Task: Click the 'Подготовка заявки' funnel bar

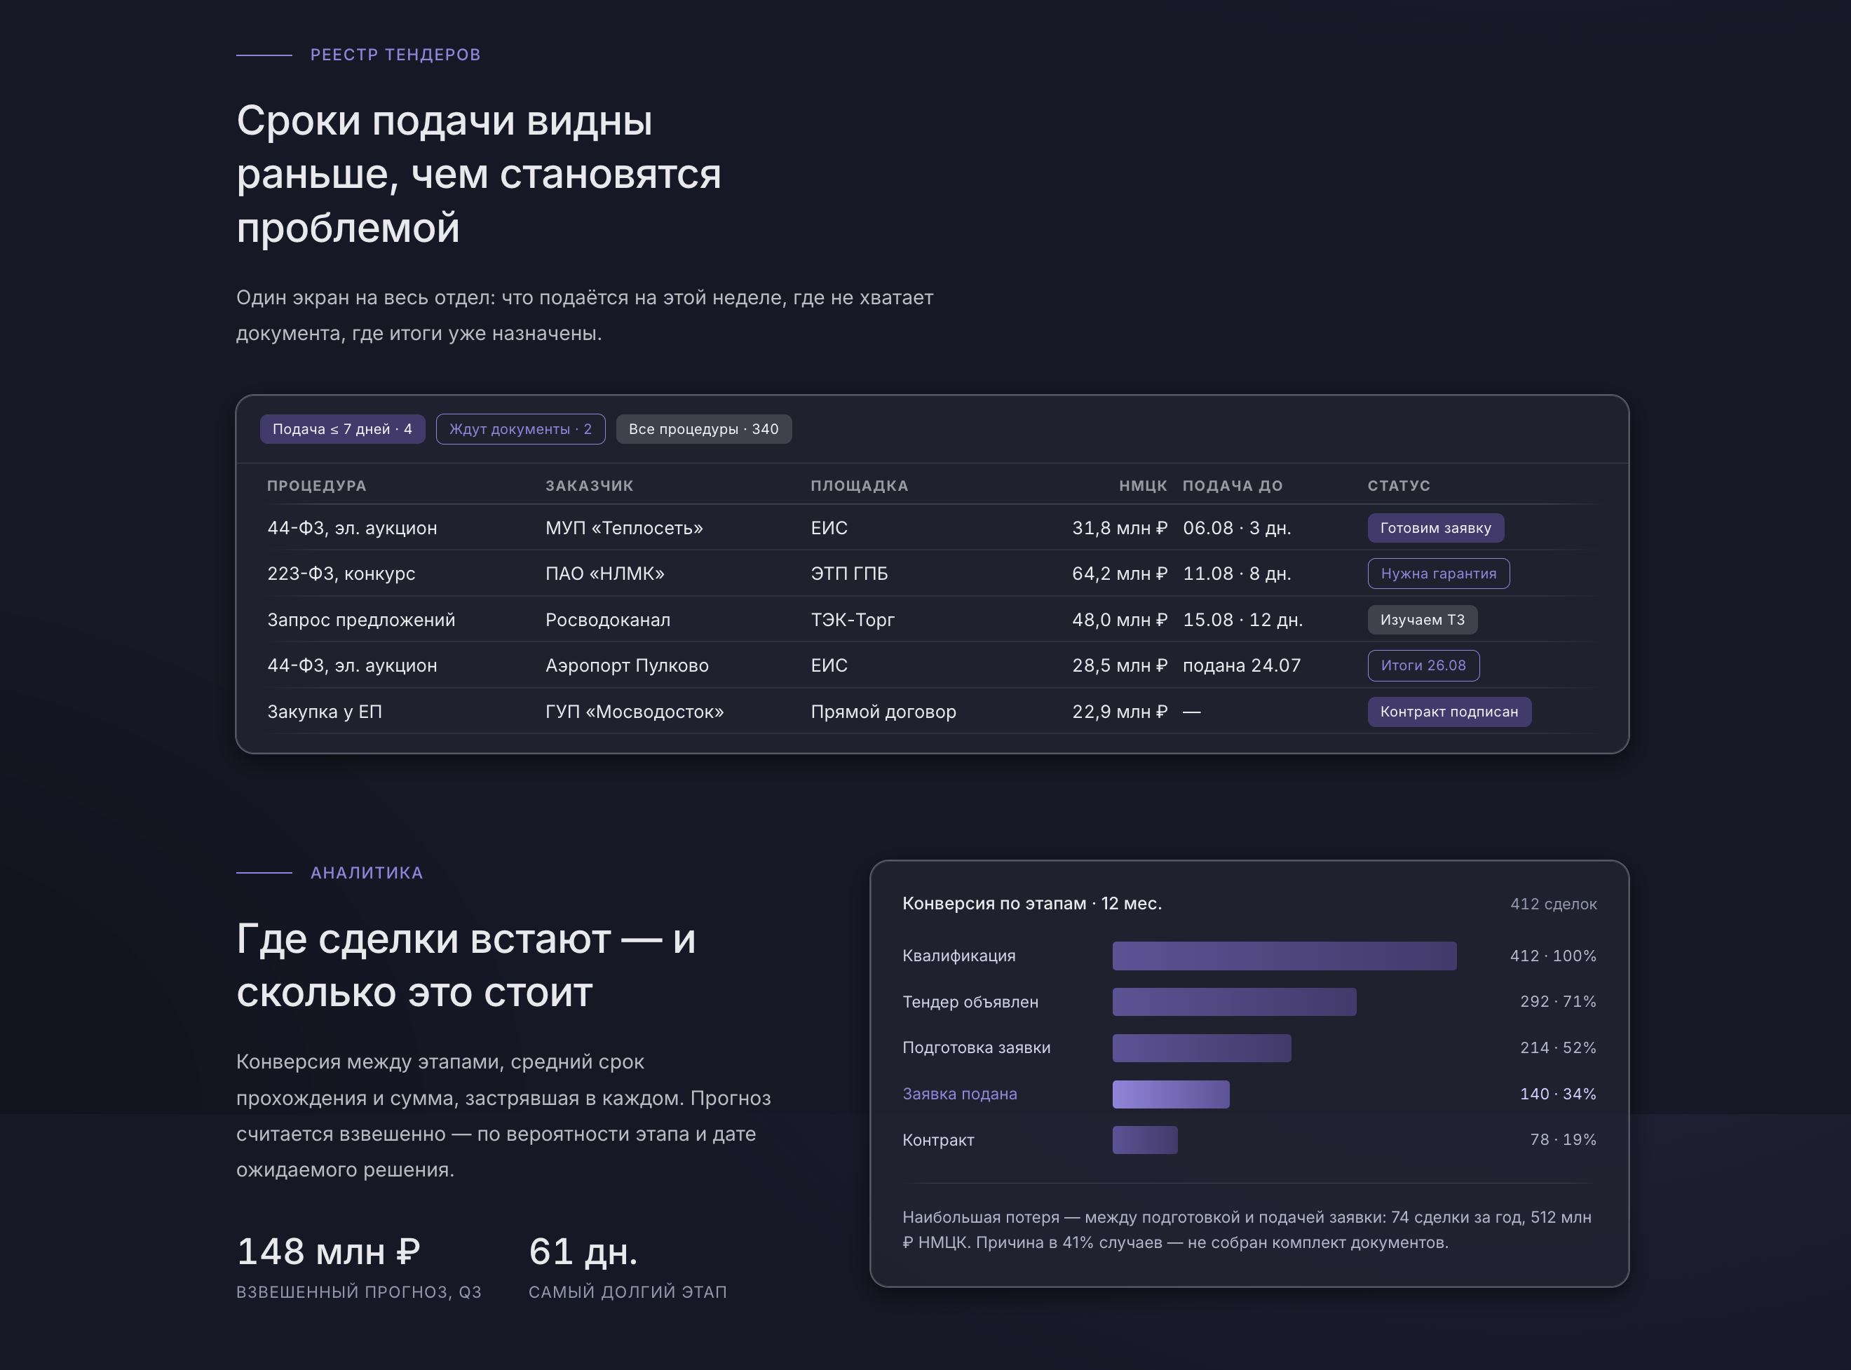Action: click(1202, 1047)
